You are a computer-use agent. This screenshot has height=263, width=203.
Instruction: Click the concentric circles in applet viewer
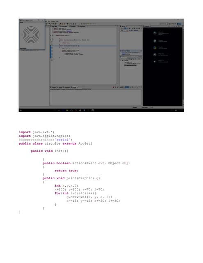[x=31, y=35]
